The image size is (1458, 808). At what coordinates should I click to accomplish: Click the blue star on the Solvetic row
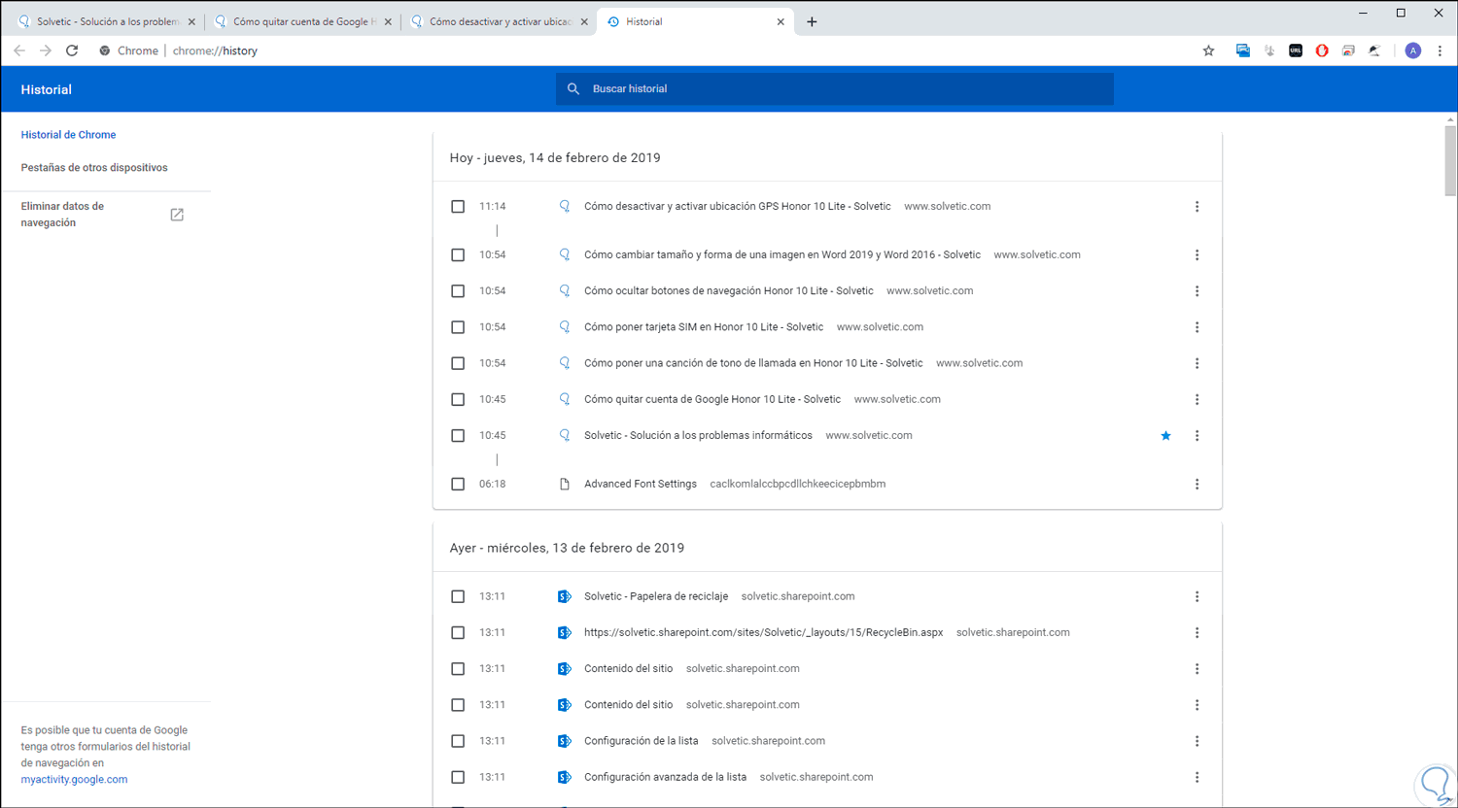1165,436
